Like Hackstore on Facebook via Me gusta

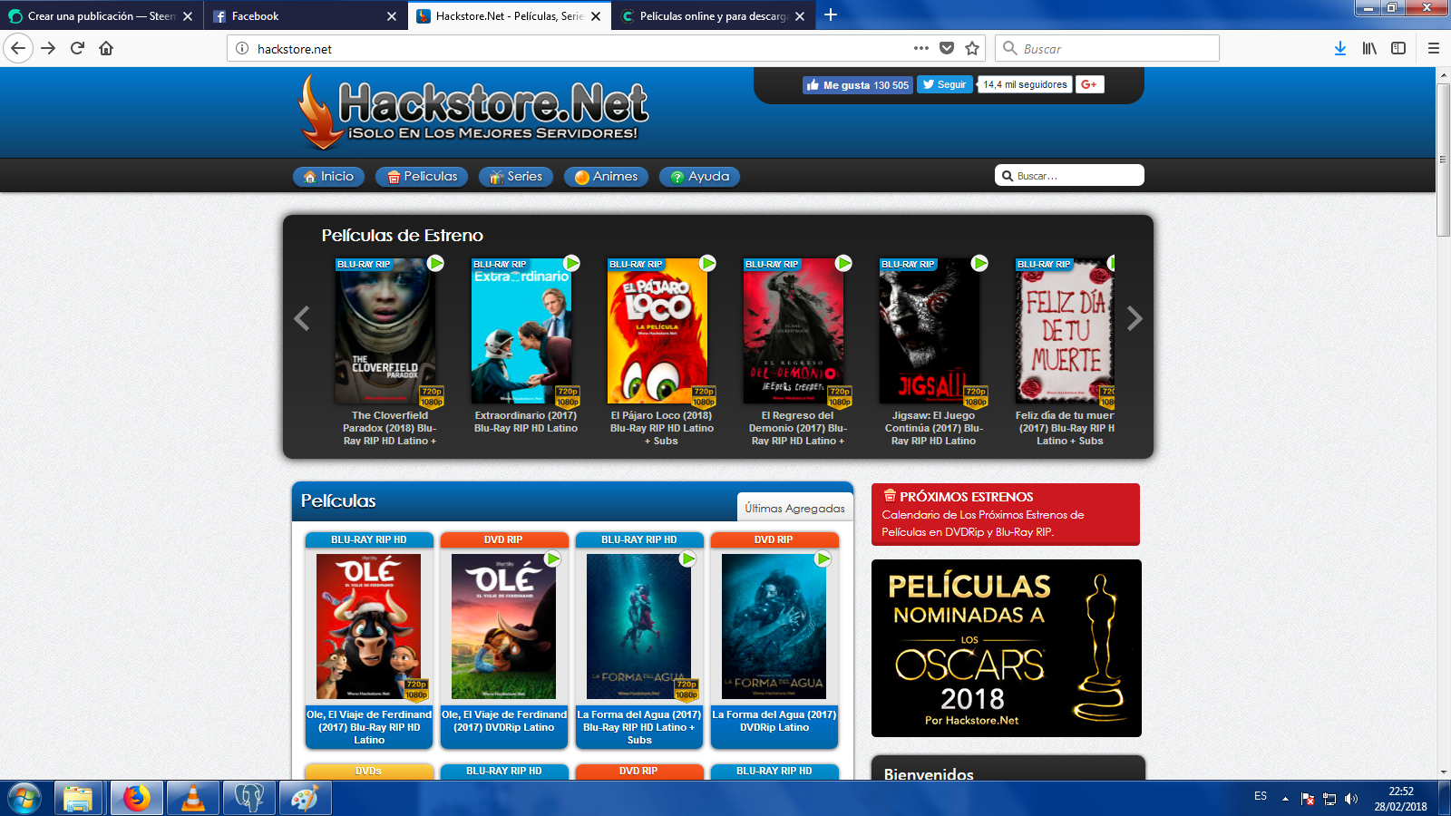pos(858,84)
